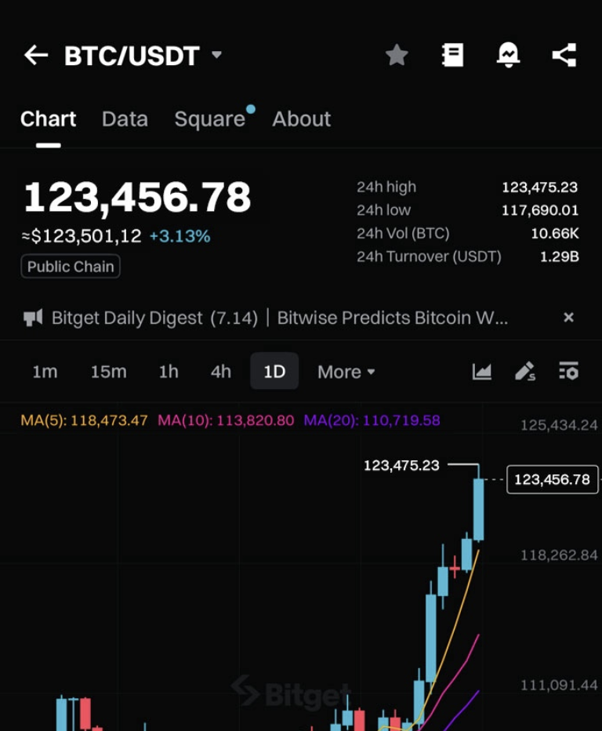Open the chart indicator settings icon
Screen dimensions: 602x731
[568, 371]
